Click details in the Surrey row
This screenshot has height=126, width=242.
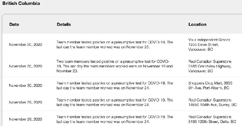tap(115, 102)
